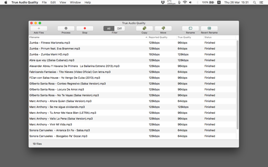The height and width of the screenshot is (167, 268).
Task: Sort by the True Quality column
Action: pyautogui.click(x=184, y=37)
